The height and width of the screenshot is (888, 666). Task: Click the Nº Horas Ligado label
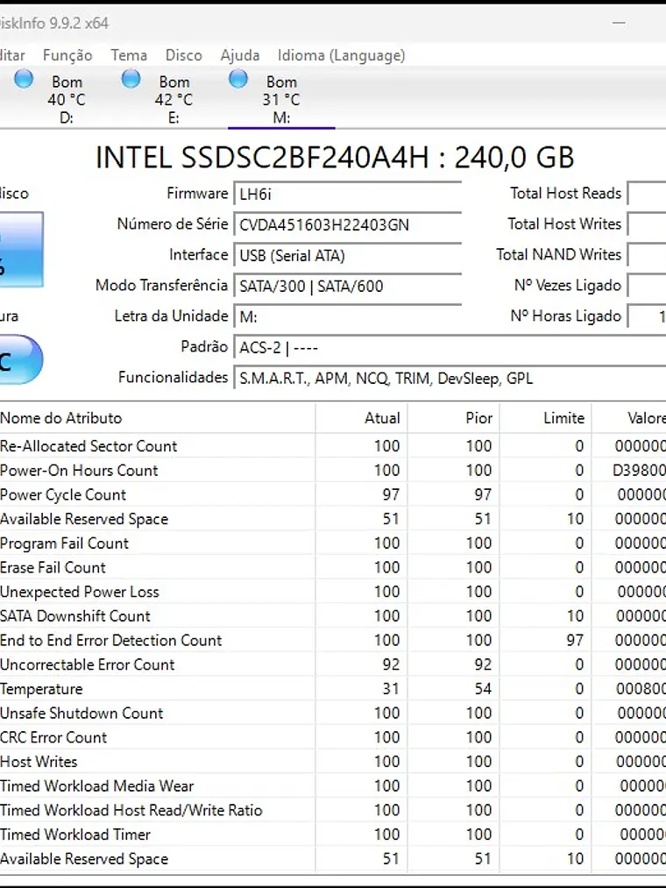pyautogui.click(x=566, y=316)
